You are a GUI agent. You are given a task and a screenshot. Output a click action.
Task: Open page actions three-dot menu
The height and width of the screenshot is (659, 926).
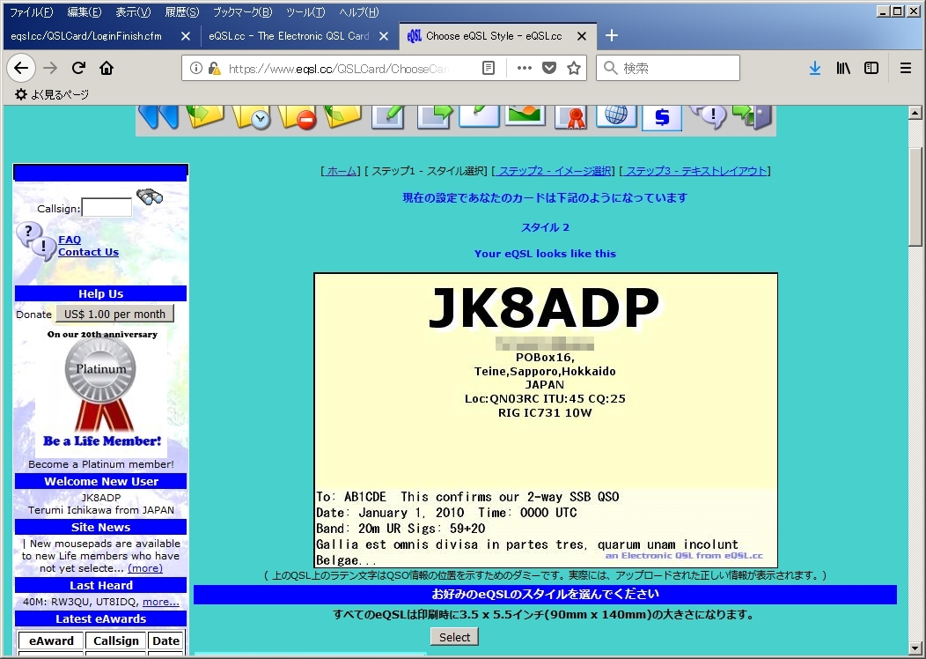[524, 68]
